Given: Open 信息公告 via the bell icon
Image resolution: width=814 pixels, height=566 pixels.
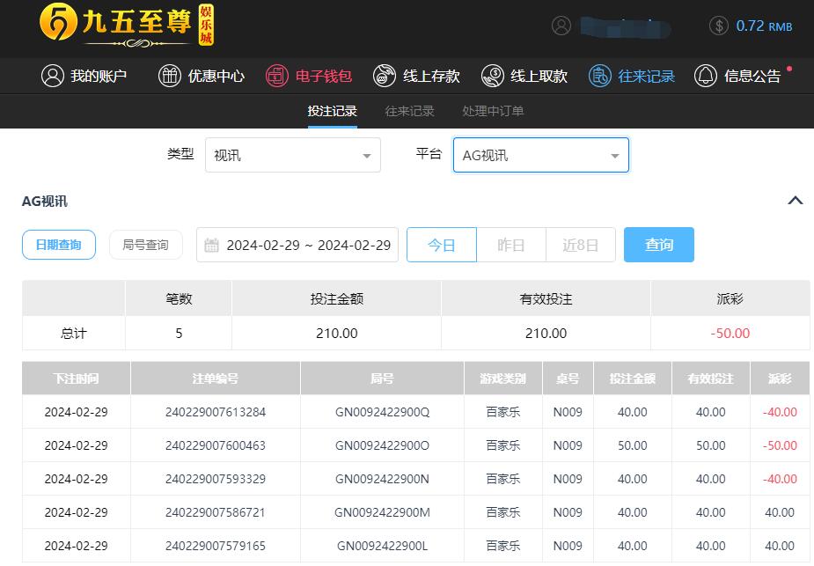Looking at the screenshot, I should 706,76.
